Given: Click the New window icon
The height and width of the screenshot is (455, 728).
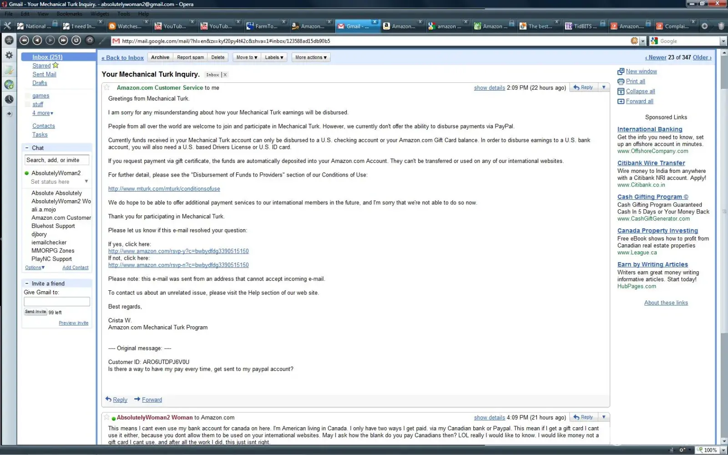Looking at the screenshot, I should 621,71.
